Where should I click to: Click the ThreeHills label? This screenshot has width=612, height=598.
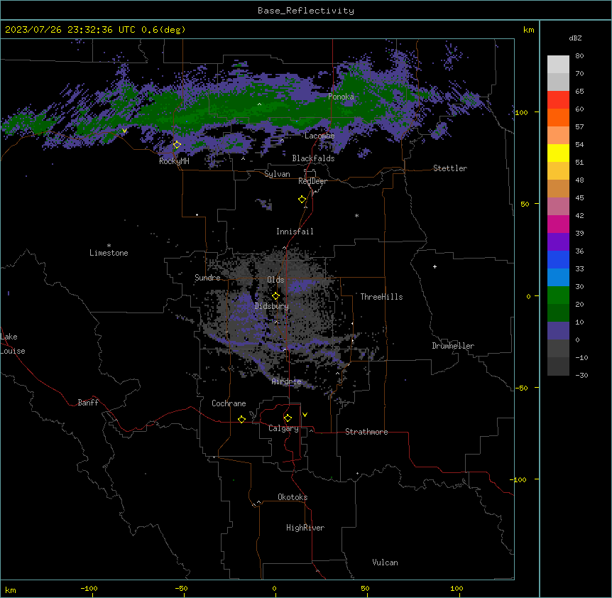pos(381,297)
